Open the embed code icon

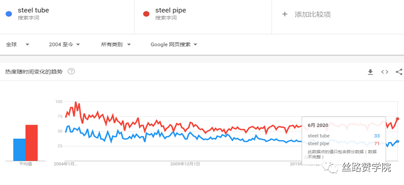(385, 72)
